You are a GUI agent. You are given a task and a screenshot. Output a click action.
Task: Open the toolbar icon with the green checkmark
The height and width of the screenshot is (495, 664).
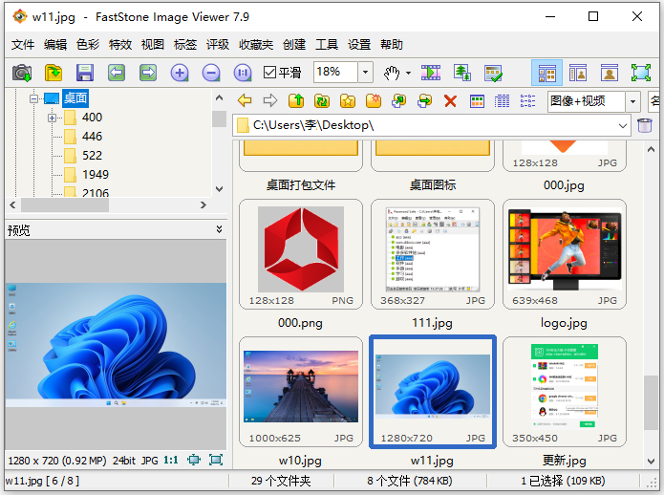493,73
